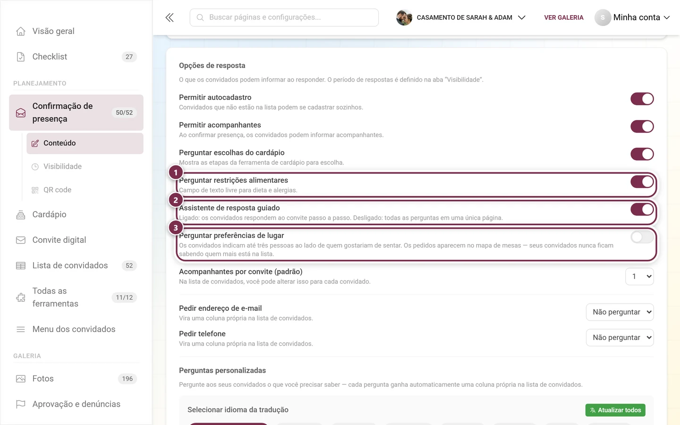Click the wedding couple avatar photo
Viewport: 680px width, 425px height.
(404, 17)
